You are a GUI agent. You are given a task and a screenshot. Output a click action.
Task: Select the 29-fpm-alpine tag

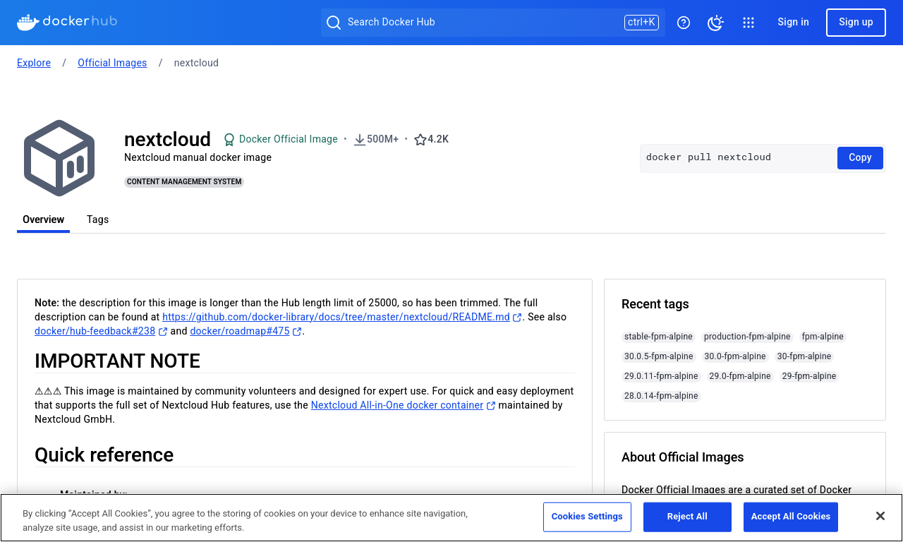(x=809, y=376)
